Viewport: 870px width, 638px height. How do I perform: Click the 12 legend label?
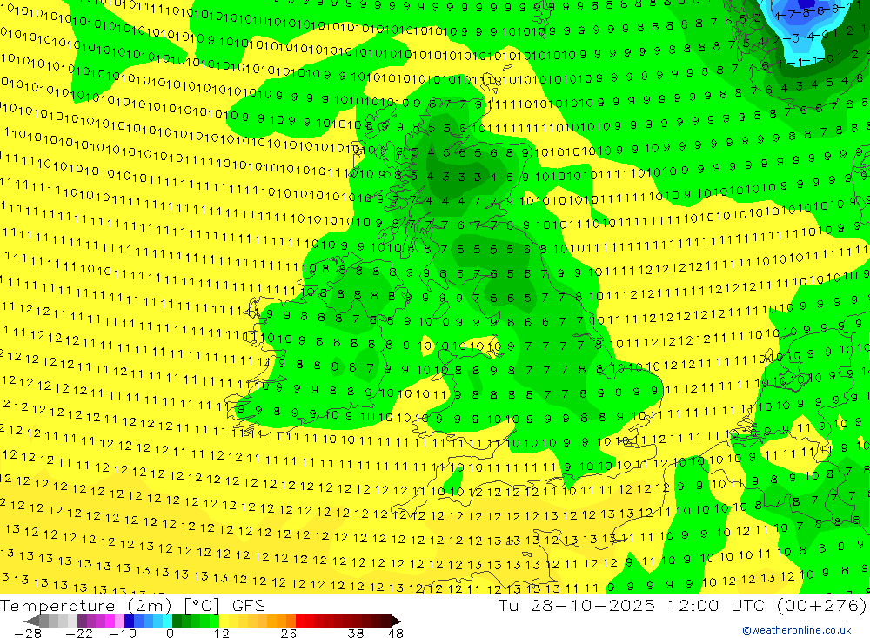pyautogui.click(x=222, y=634)
